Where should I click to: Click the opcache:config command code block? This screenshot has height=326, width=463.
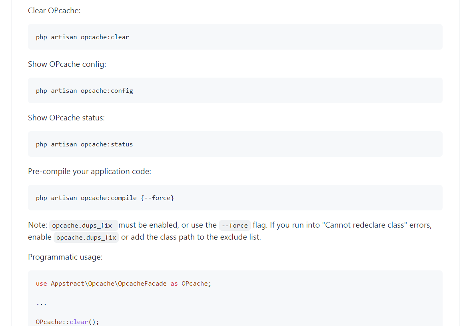click(84, 91)
